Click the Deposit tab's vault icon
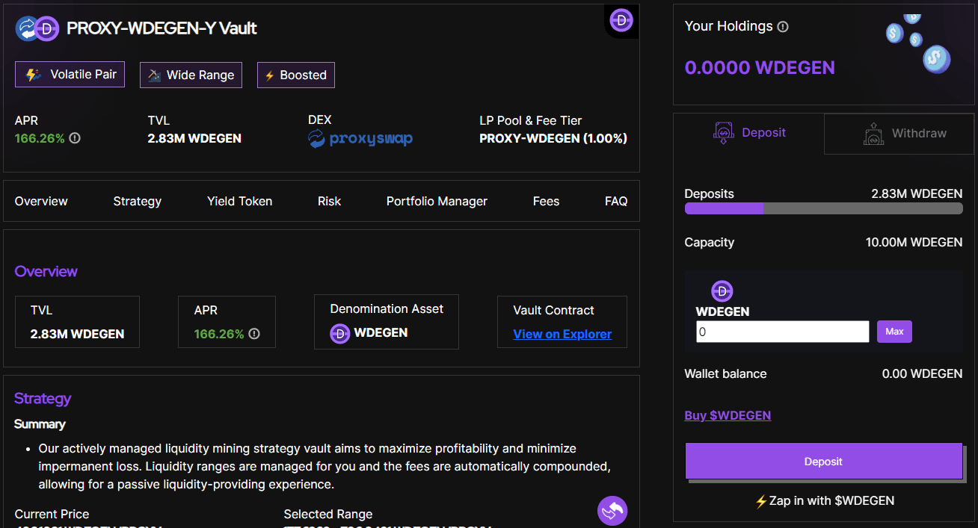Screen dimensions: 978x528 pyautogui.click(x=723, y=133)
